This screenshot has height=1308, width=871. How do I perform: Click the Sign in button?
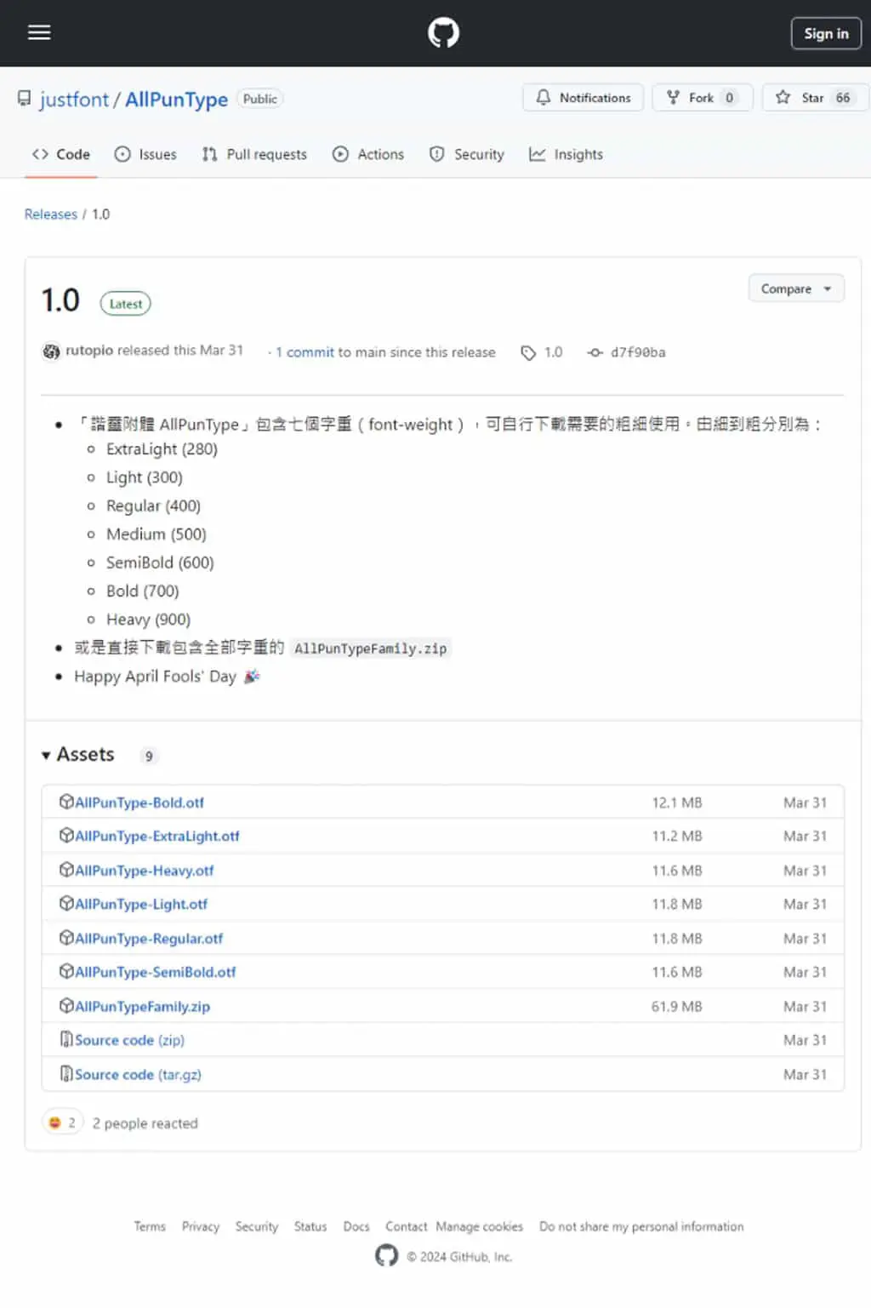tap(826, 33)
